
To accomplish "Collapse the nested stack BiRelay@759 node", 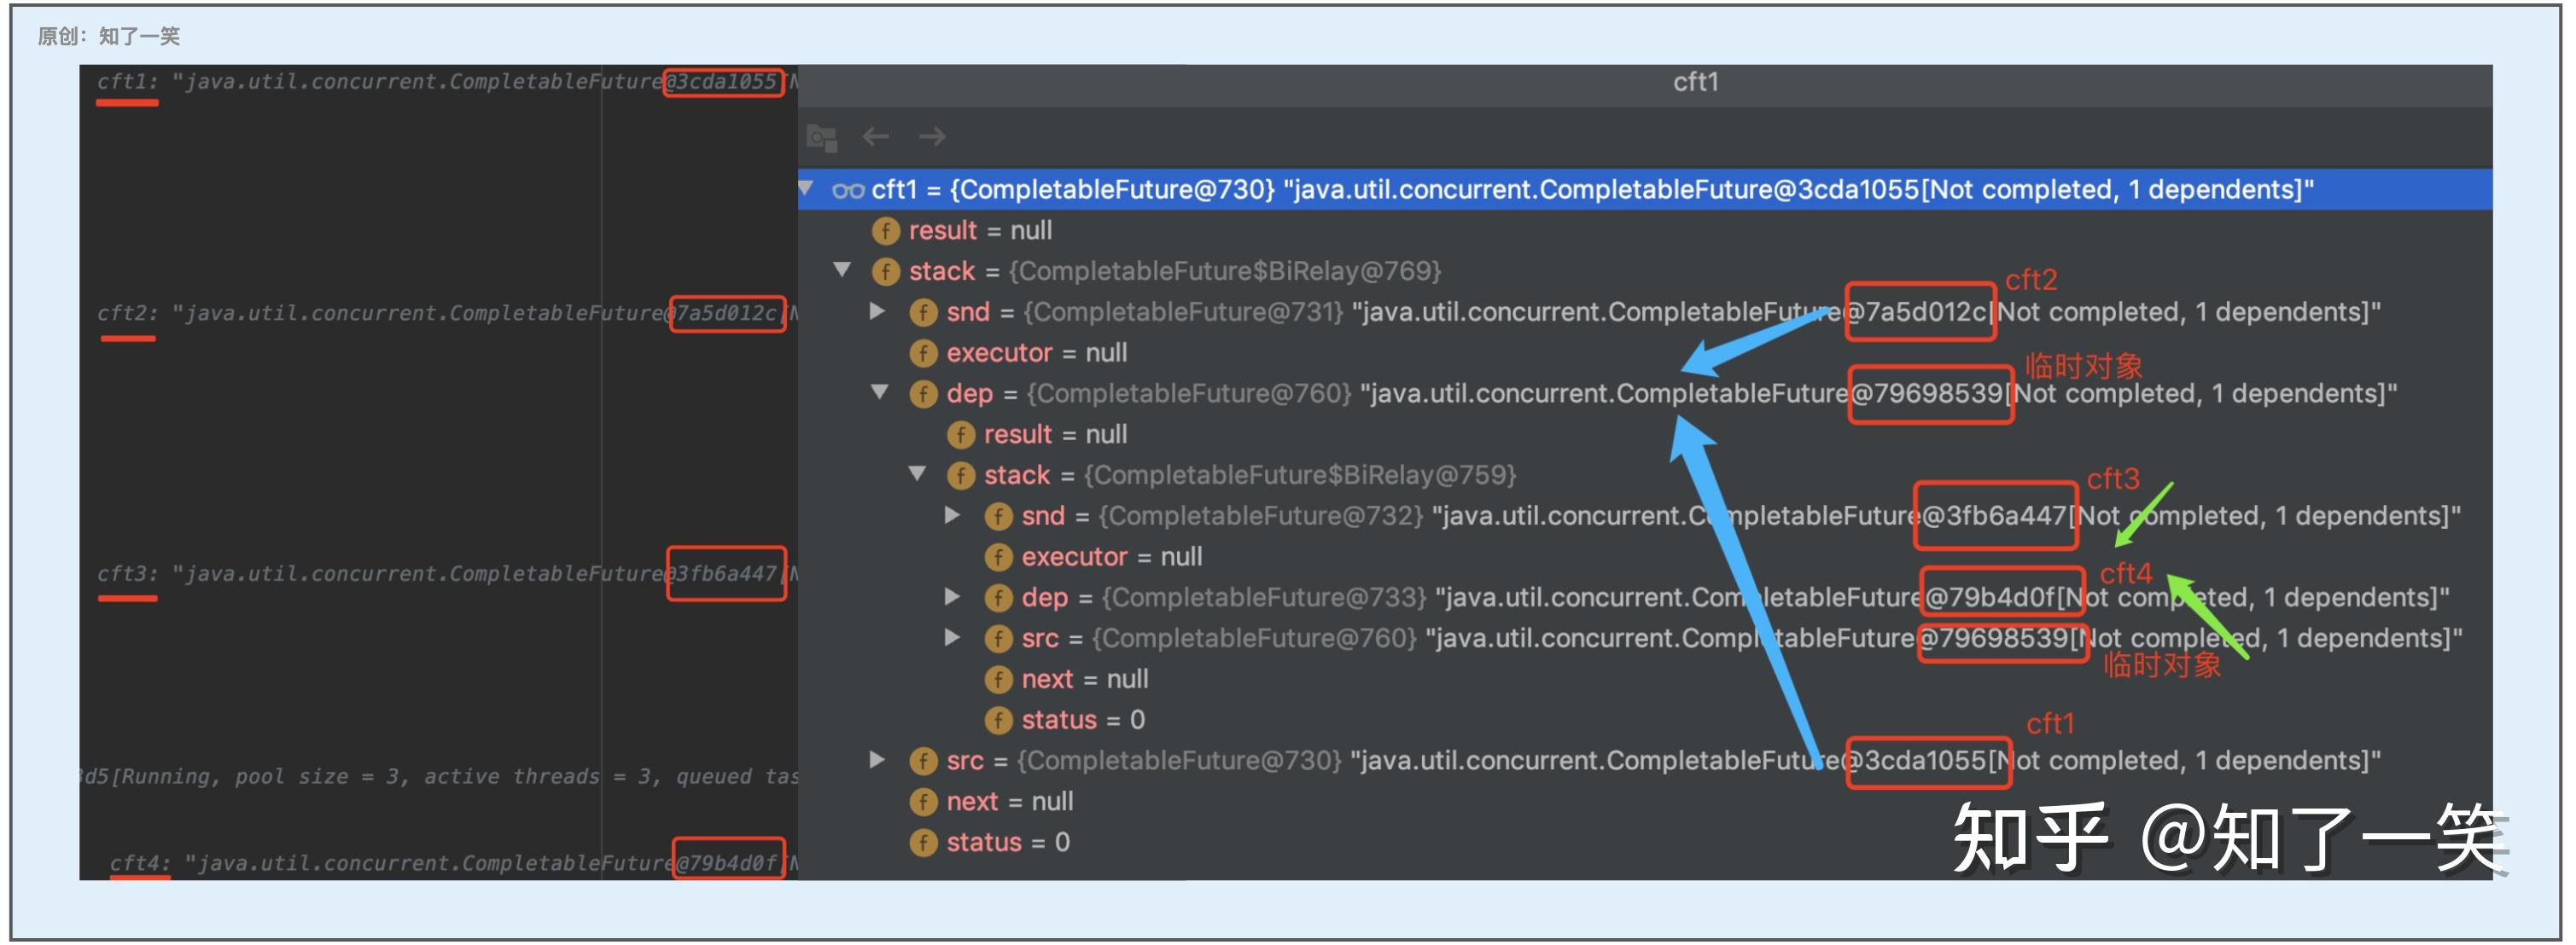I will (917, 474).
